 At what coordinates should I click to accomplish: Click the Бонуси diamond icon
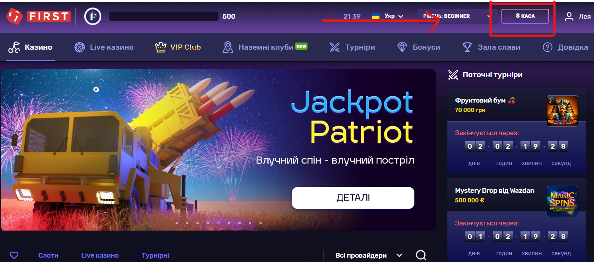point(402,47)
